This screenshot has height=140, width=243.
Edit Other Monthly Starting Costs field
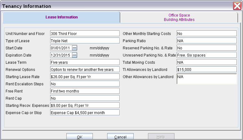click(207, 33)
